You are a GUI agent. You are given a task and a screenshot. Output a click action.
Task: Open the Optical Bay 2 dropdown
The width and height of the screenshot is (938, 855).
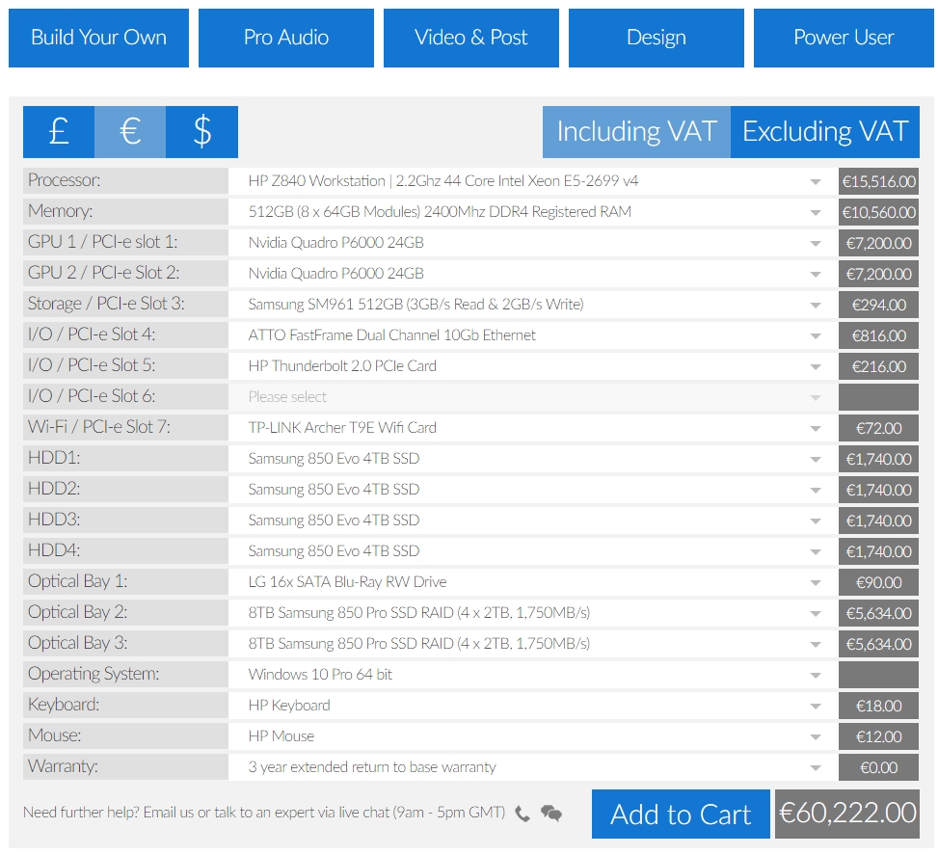tap(532, 613)
